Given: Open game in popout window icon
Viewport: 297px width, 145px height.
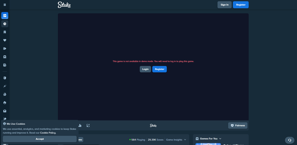Looking at the screenshot, I should [88, 126].
